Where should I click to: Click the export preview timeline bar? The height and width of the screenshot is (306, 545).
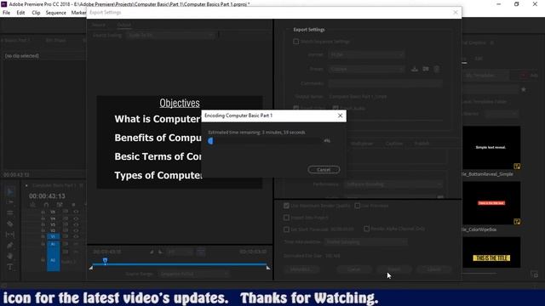[180, 264]
